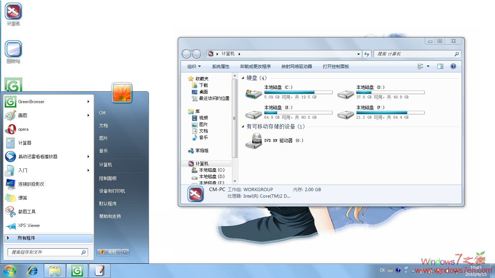Image resolution: width=495 pixels, height=278 pixels.
Task: Select local disk 本地磁盘 (C:) drive
Action: point(289,92)
